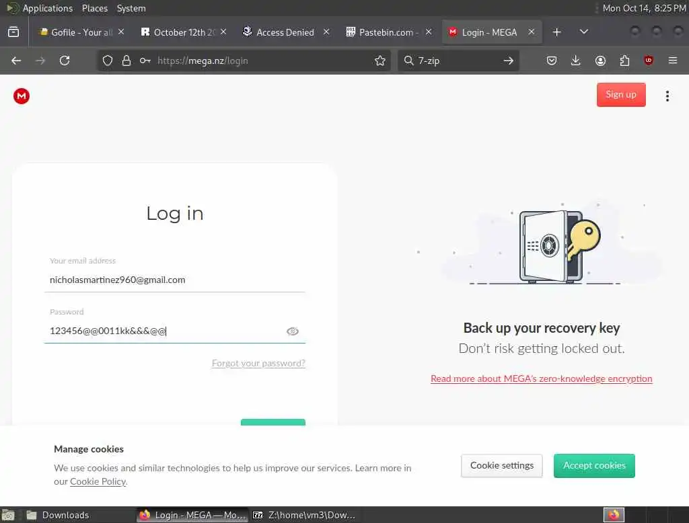Close the Login - MEGA tab
This screenshot has height=523, width=689.
pyautogui.click(x=532, y=32)
